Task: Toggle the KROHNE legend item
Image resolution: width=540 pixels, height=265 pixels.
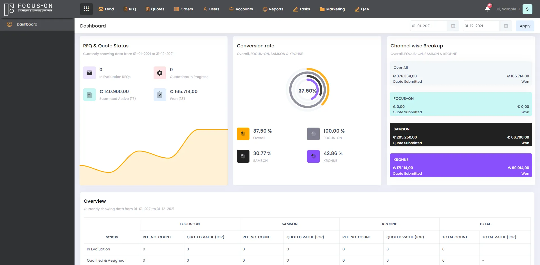Action: (313, 156)
